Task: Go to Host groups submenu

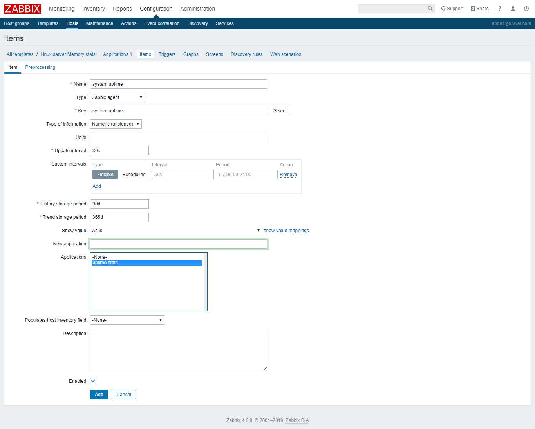Action: (x=16, y=23)
